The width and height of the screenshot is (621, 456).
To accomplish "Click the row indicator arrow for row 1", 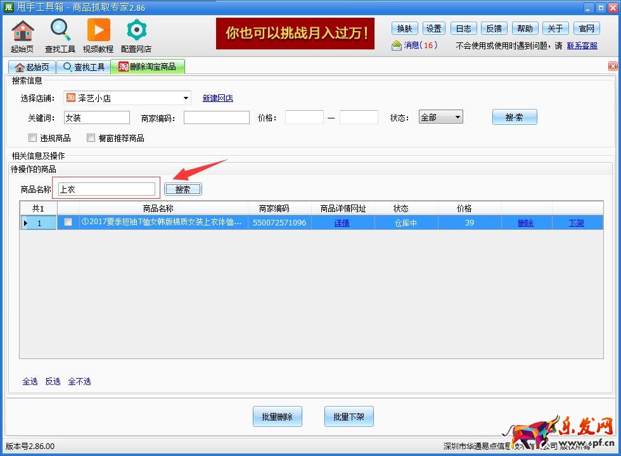I will (x=26, y=223).
